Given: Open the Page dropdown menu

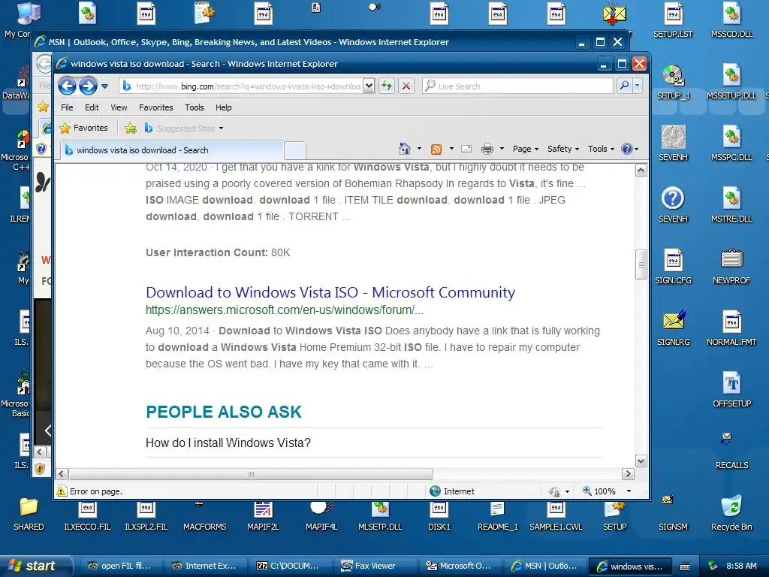Looking at the screenshot, I should [525, 149].
